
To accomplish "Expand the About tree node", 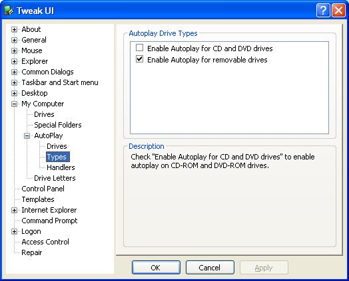I will coord(14,29).
